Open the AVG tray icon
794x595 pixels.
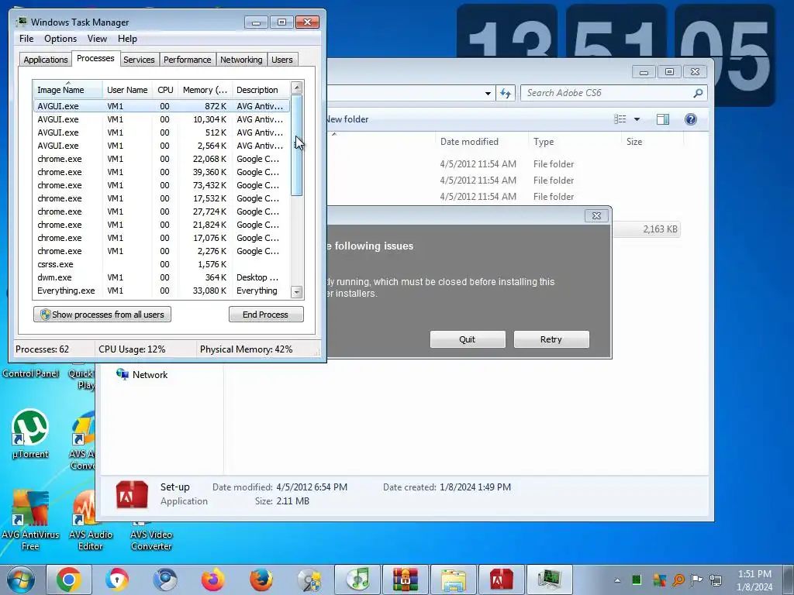[659, 580]
